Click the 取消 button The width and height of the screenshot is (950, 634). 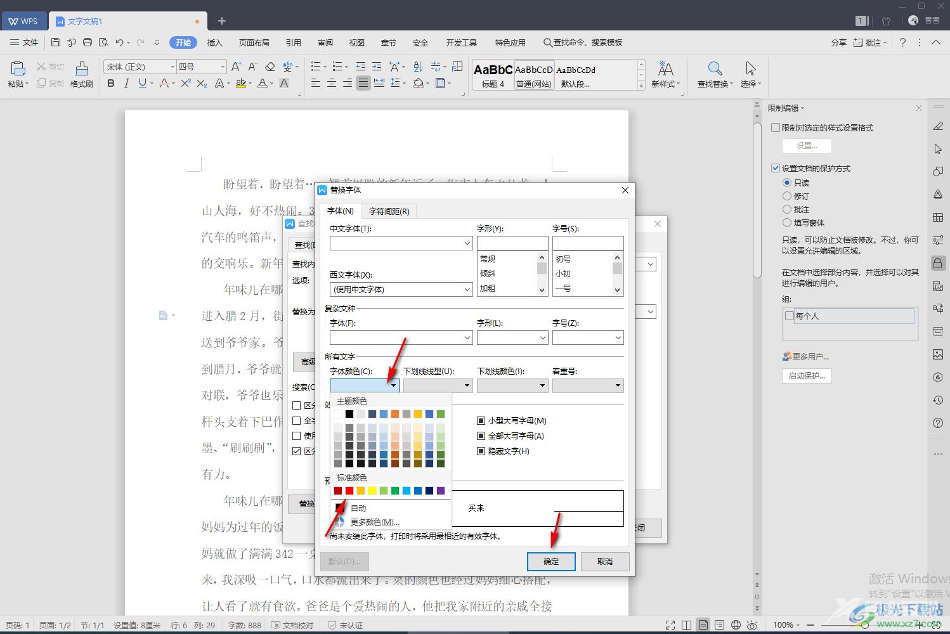coord(605,561)
